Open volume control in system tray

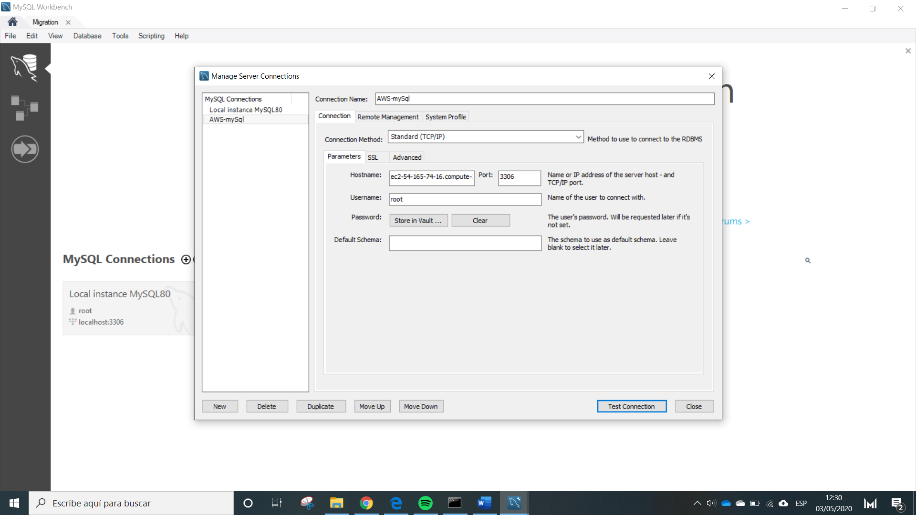[711, 503]
